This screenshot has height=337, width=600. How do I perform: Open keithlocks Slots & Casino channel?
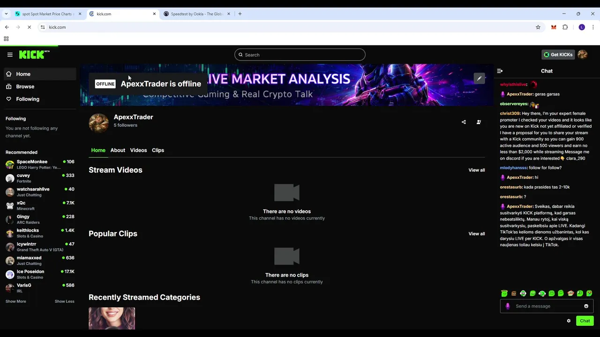pyautogui.click(x=40, y=233)
